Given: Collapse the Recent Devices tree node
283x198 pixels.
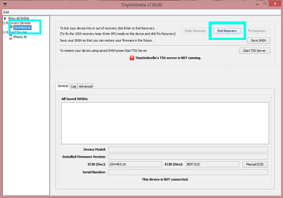Looking at the screenshot, I should (x=4, y=32).
